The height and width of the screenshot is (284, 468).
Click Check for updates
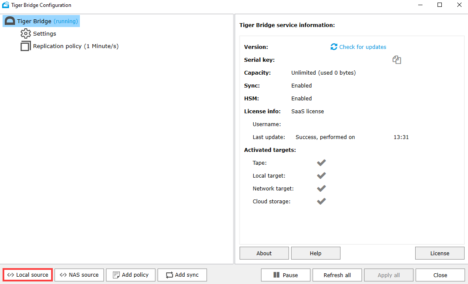362,47
